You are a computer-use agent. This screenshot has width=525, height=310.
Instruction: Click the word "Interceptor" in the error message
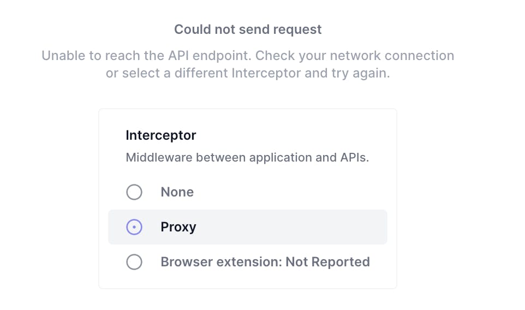[265, 73]
